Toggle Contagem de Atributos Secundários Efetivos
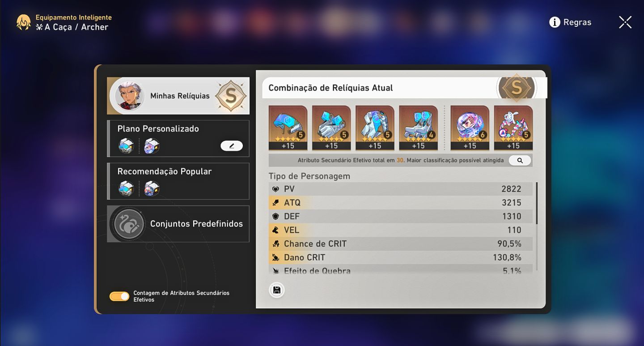Viewport: 644px width, 346px height. [119, 296]
